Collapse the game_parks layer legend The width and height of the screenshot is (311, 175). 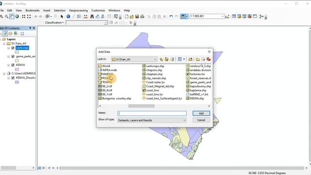pyautogui.click(x=9, y=56)
